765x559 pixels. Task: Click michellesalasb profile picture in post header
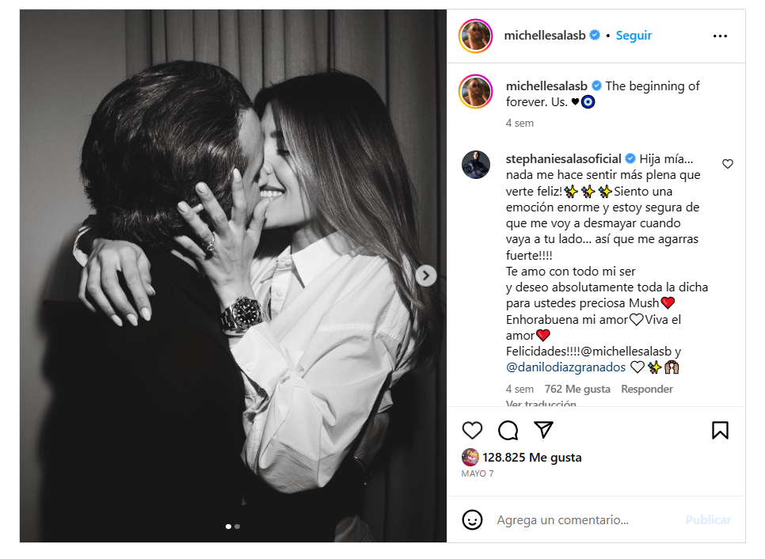click(476, 36)
